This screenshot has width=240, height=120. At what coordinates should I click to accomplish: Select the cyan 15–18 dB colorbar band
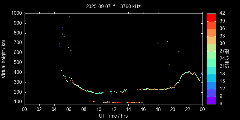point(211,77)
